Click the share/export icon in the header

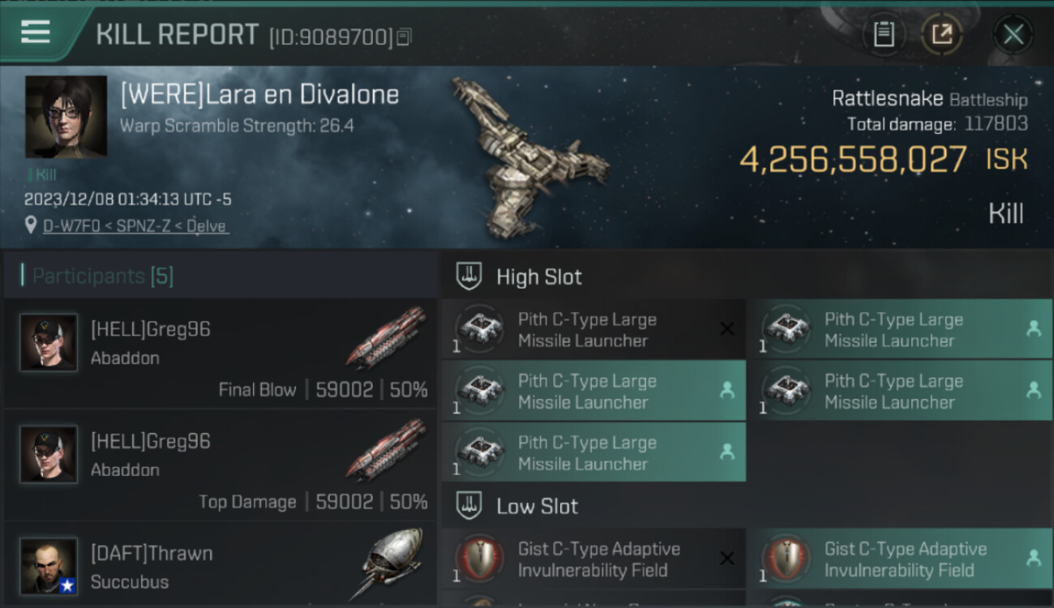pyautogui.click(x=941, y=34)
